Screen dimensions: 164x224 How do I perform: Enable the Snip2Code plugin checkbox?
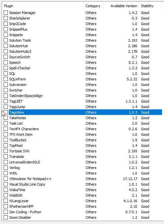click(x=6, y=24)
